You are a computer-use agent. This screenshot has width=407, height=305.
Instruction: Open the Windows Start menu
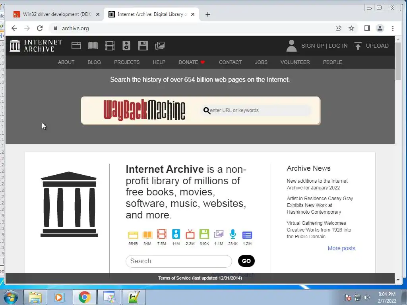coord(10,297)
